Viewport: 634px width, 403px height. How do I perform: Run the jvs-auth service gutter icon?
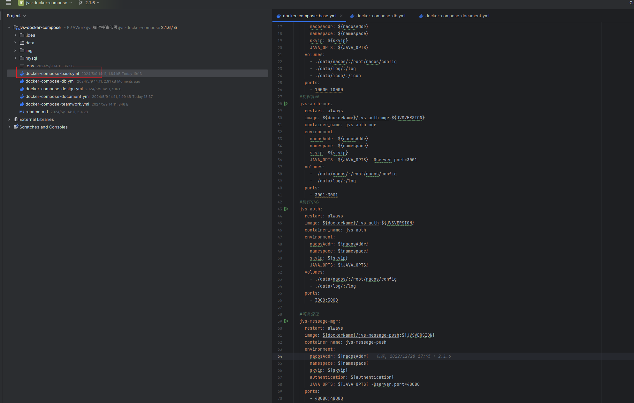(x=286, y=209)
